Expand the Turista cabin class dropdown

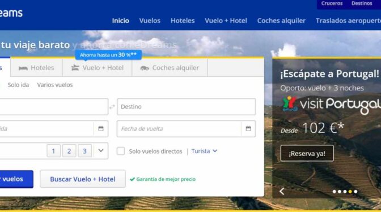pyautogui.click(x=204, y=151)
